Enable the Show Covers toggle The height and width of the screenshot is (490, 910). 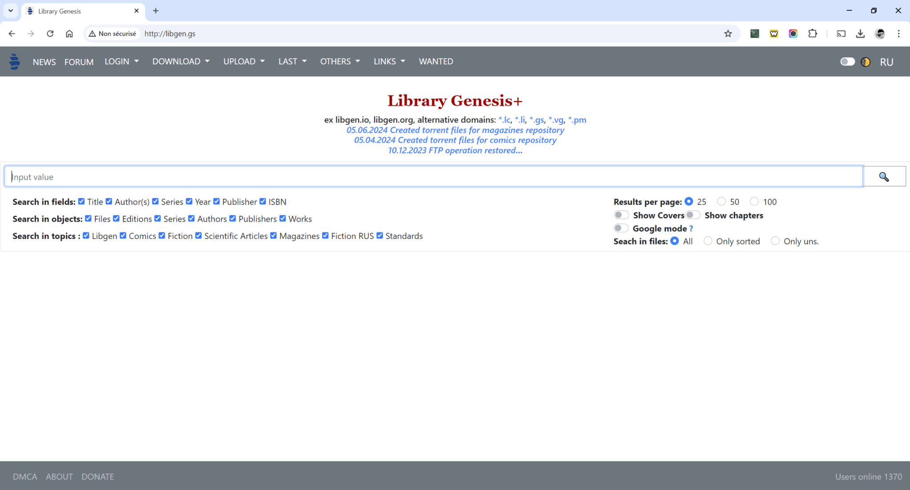(622, 215)
